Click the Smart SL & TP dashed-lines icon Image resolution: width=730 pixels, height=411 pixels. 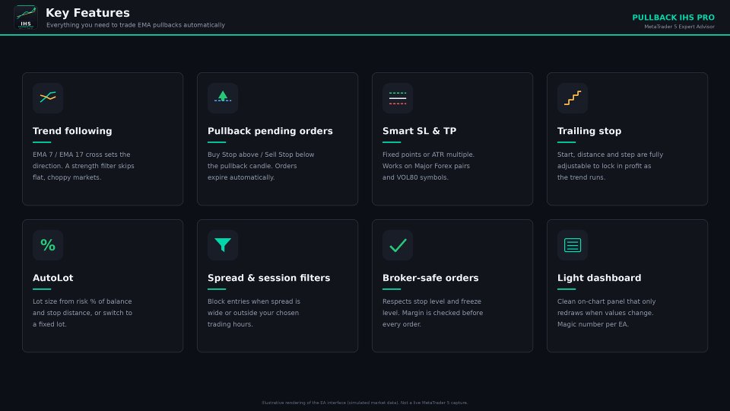click(x=398, y=98)
